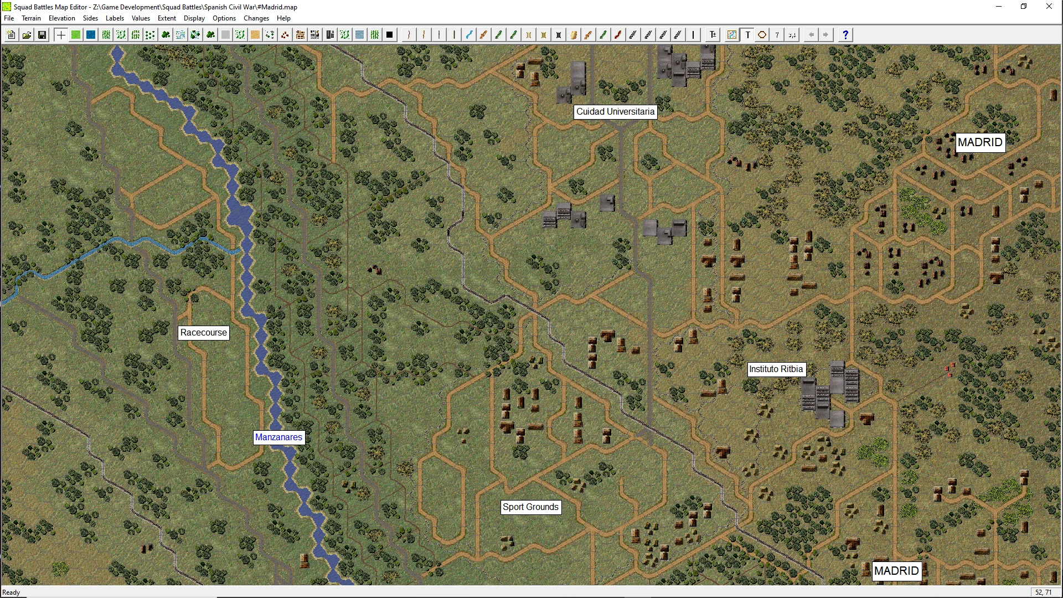The width and height of the screenshot is (1063, 598).
Task: Expand the Display menu
Action: 194,18
